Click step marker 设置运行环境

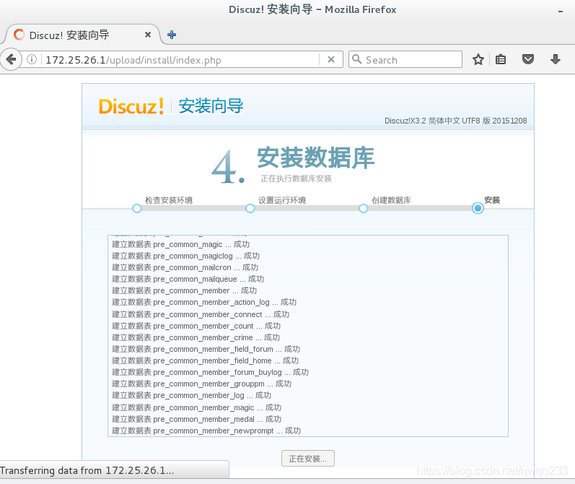(x=250, y=209)
